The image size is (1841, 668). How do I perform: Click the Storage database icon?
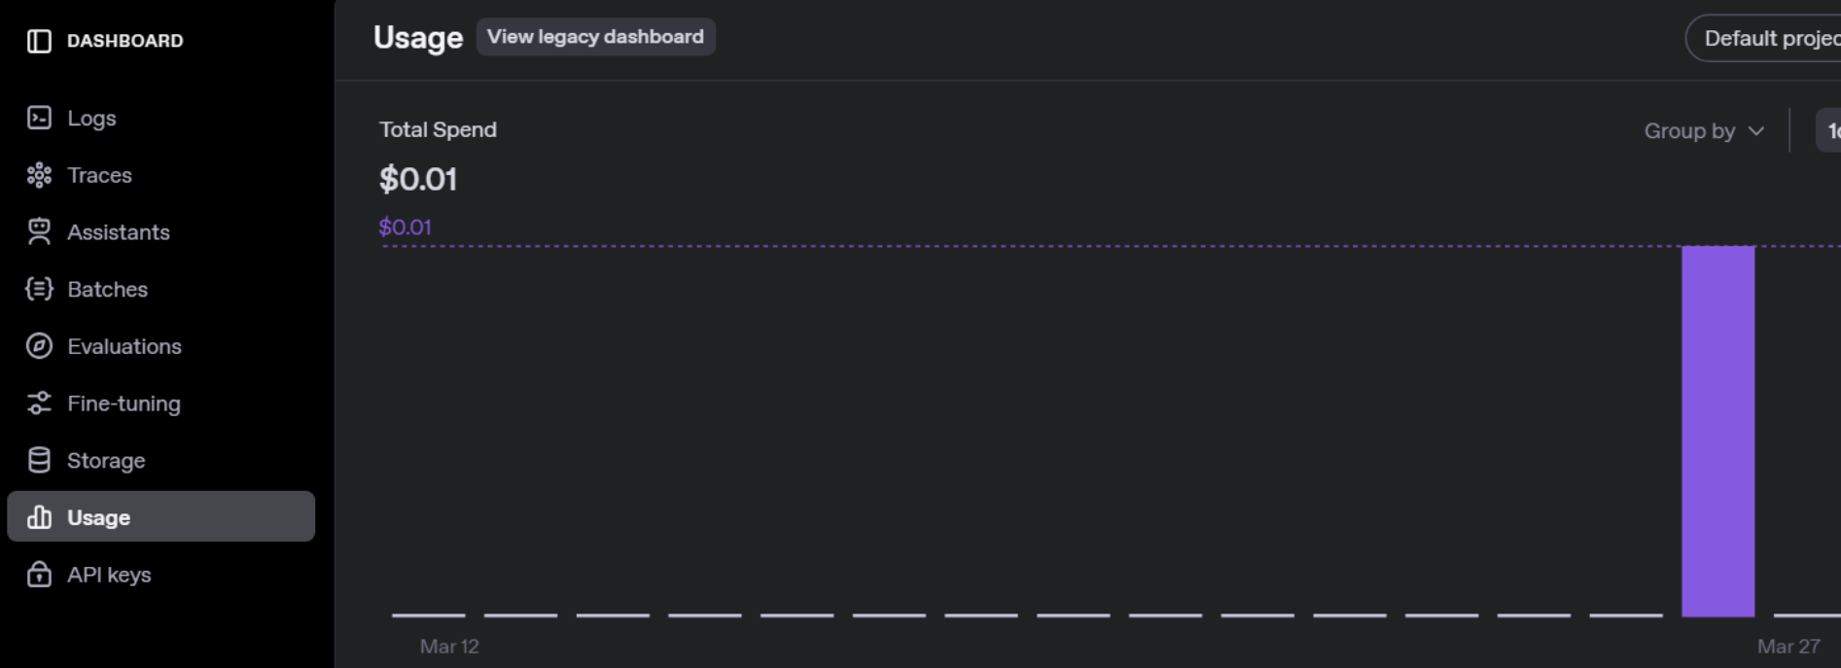pos(39,460)
